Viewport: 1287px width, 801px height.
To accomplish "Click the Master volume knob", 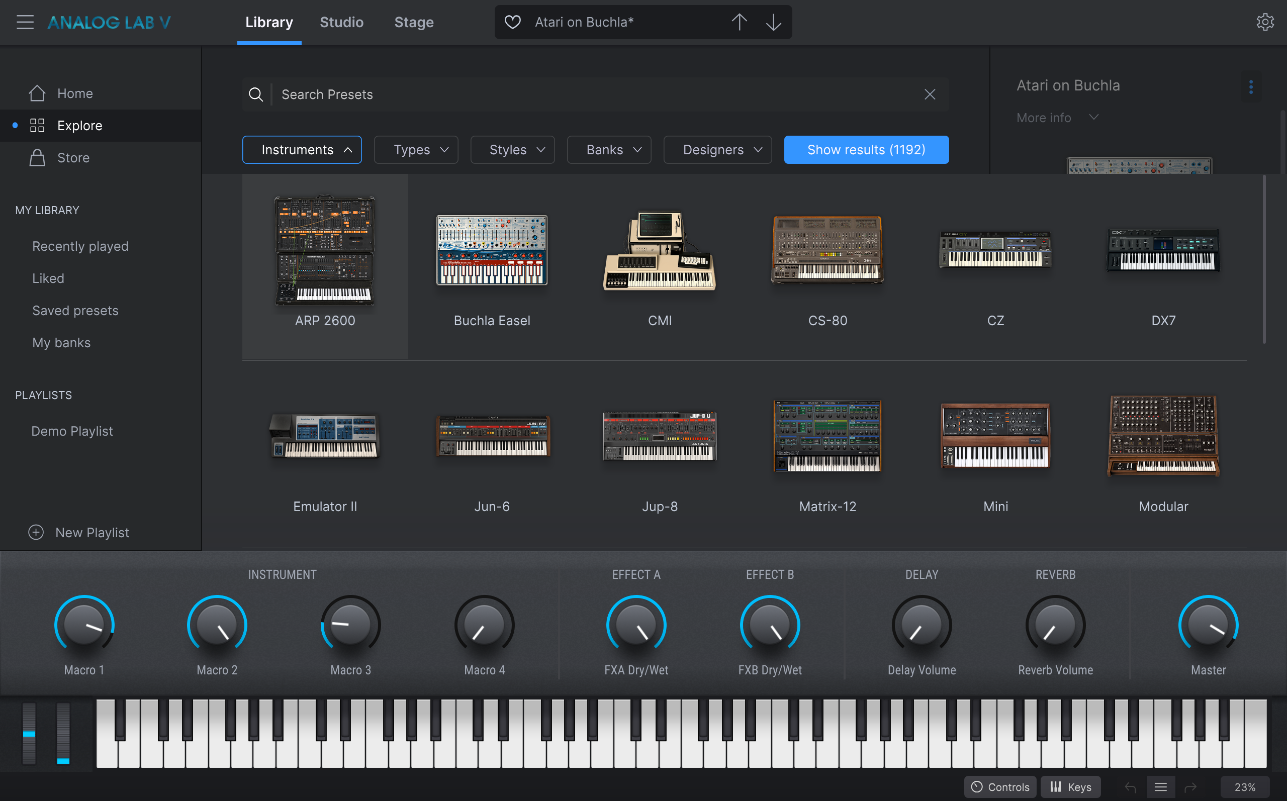I will coord(1208,625).
